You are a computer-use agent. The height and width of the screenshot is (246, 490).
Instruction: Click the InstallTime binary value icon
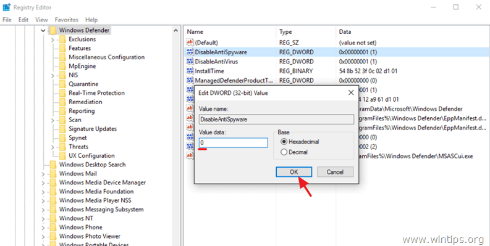190,71
